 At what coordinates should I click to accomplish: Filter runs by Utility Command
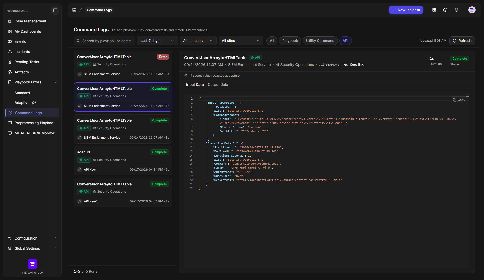[x=320, y=41]
